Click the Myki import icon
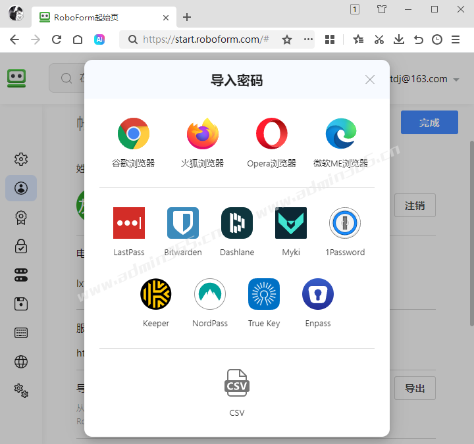 click(291, 223)
